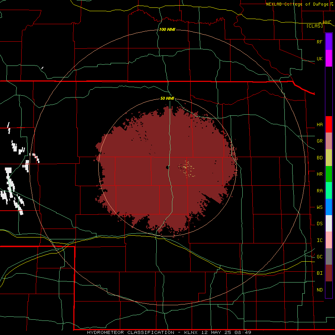This screenshot has width=335, height=335.
Task: Click the BD yellow legend swatch
Action: (x=329, y=158)
